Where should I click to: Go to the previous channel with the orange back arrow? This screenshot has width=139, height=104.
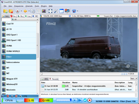(25, 11)
